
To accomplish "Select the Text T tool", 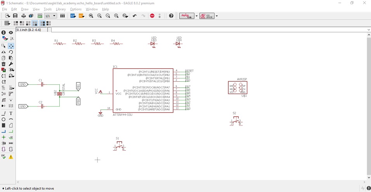I will point(11,113).
